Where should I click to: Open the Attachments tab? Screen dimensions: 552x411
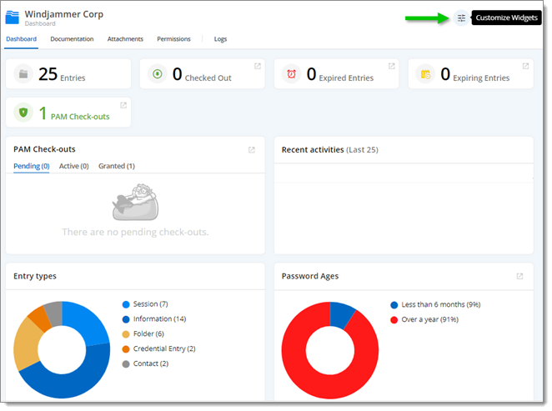(x=125, y=39)
